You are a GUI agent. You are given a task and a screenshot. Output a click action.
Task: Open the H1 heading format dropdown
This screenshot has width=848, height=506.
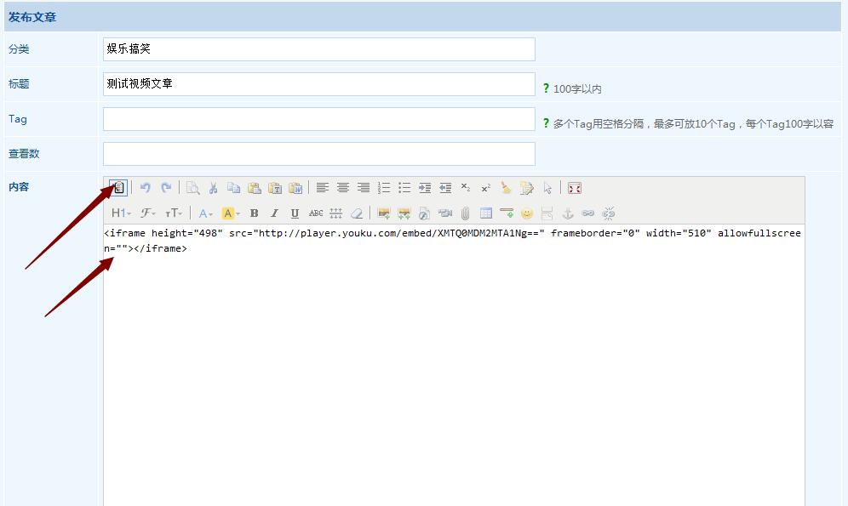tap(121, 213)
